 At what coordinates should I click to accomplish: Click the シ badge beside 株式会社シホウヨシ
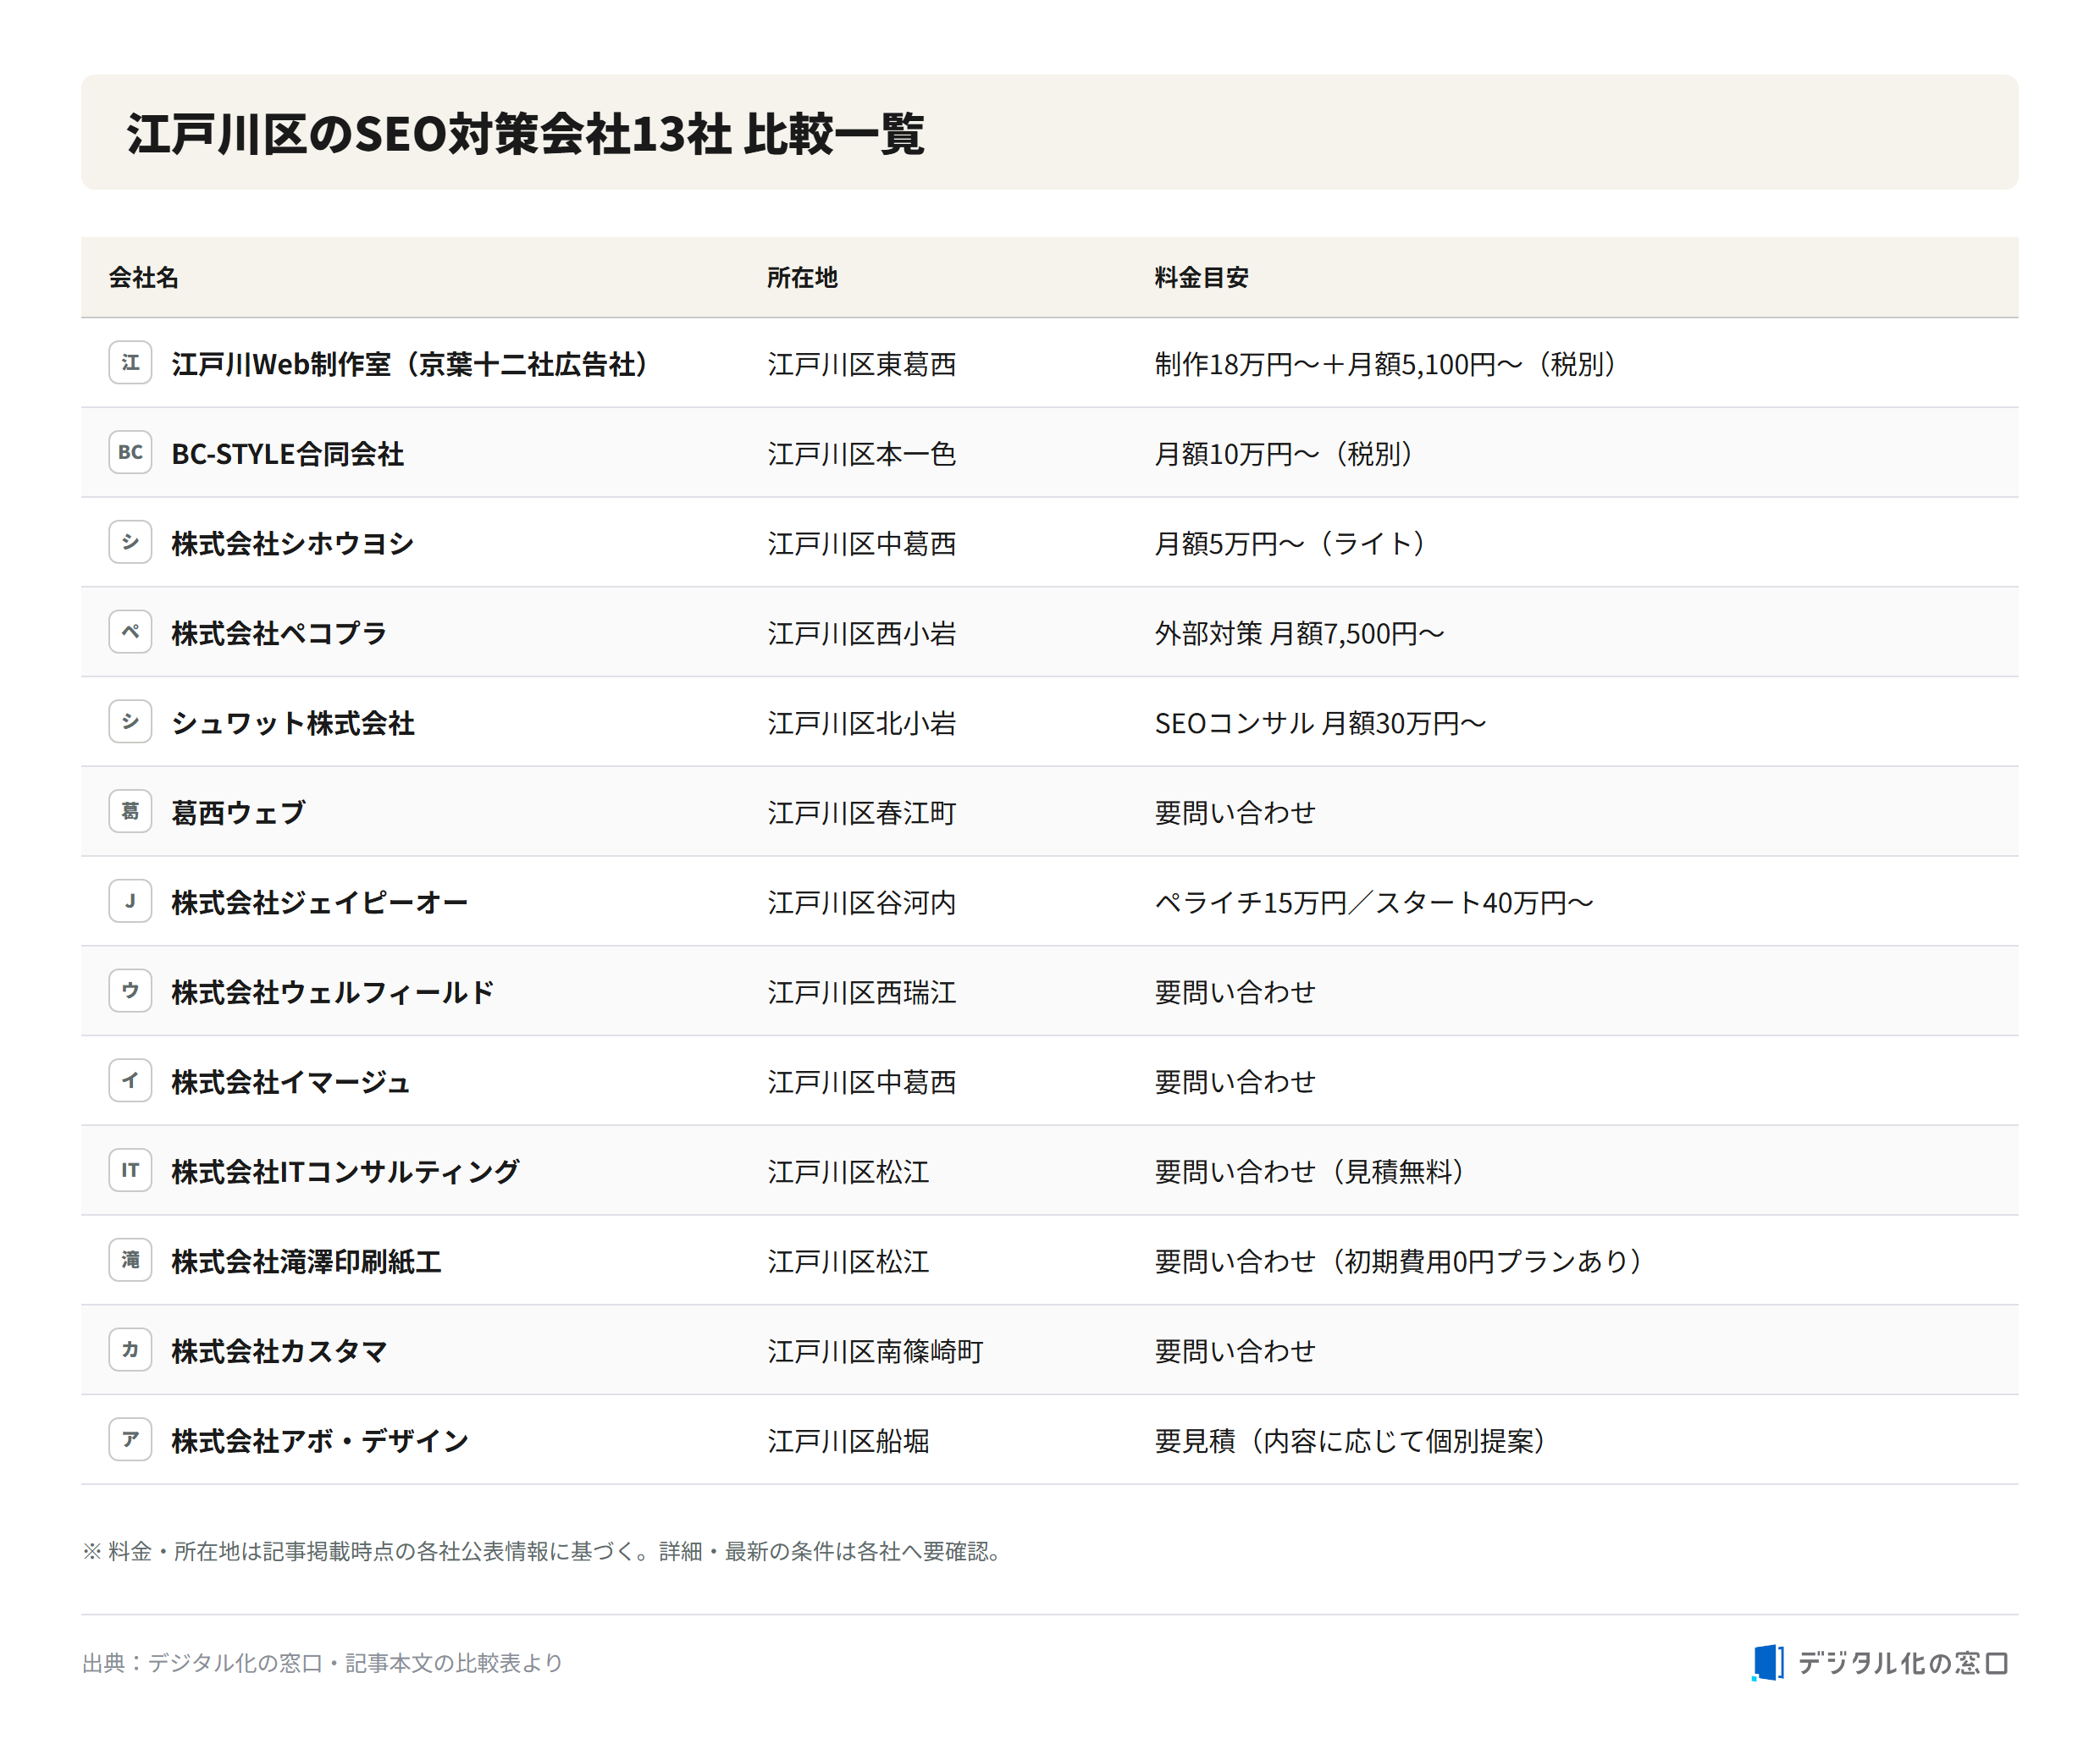click(130, 542)
